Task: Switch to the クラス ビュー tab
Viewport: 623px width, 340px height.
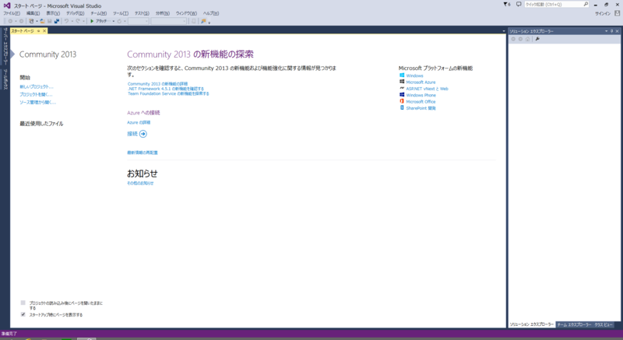Action: click(x=604, y=324)
